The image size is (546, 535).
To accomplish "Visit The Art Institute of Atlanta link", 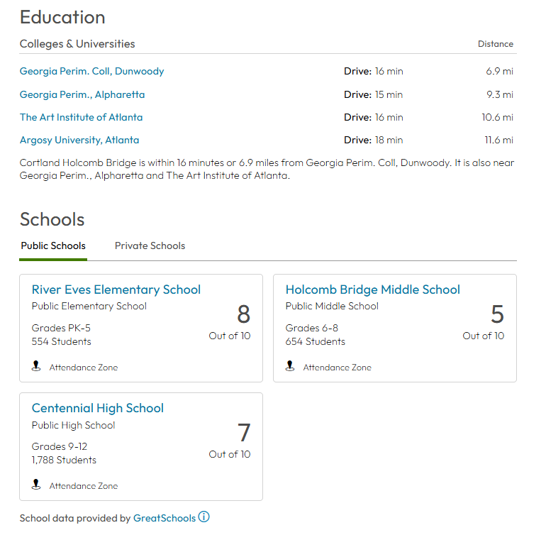I will [x=81, y=117].
